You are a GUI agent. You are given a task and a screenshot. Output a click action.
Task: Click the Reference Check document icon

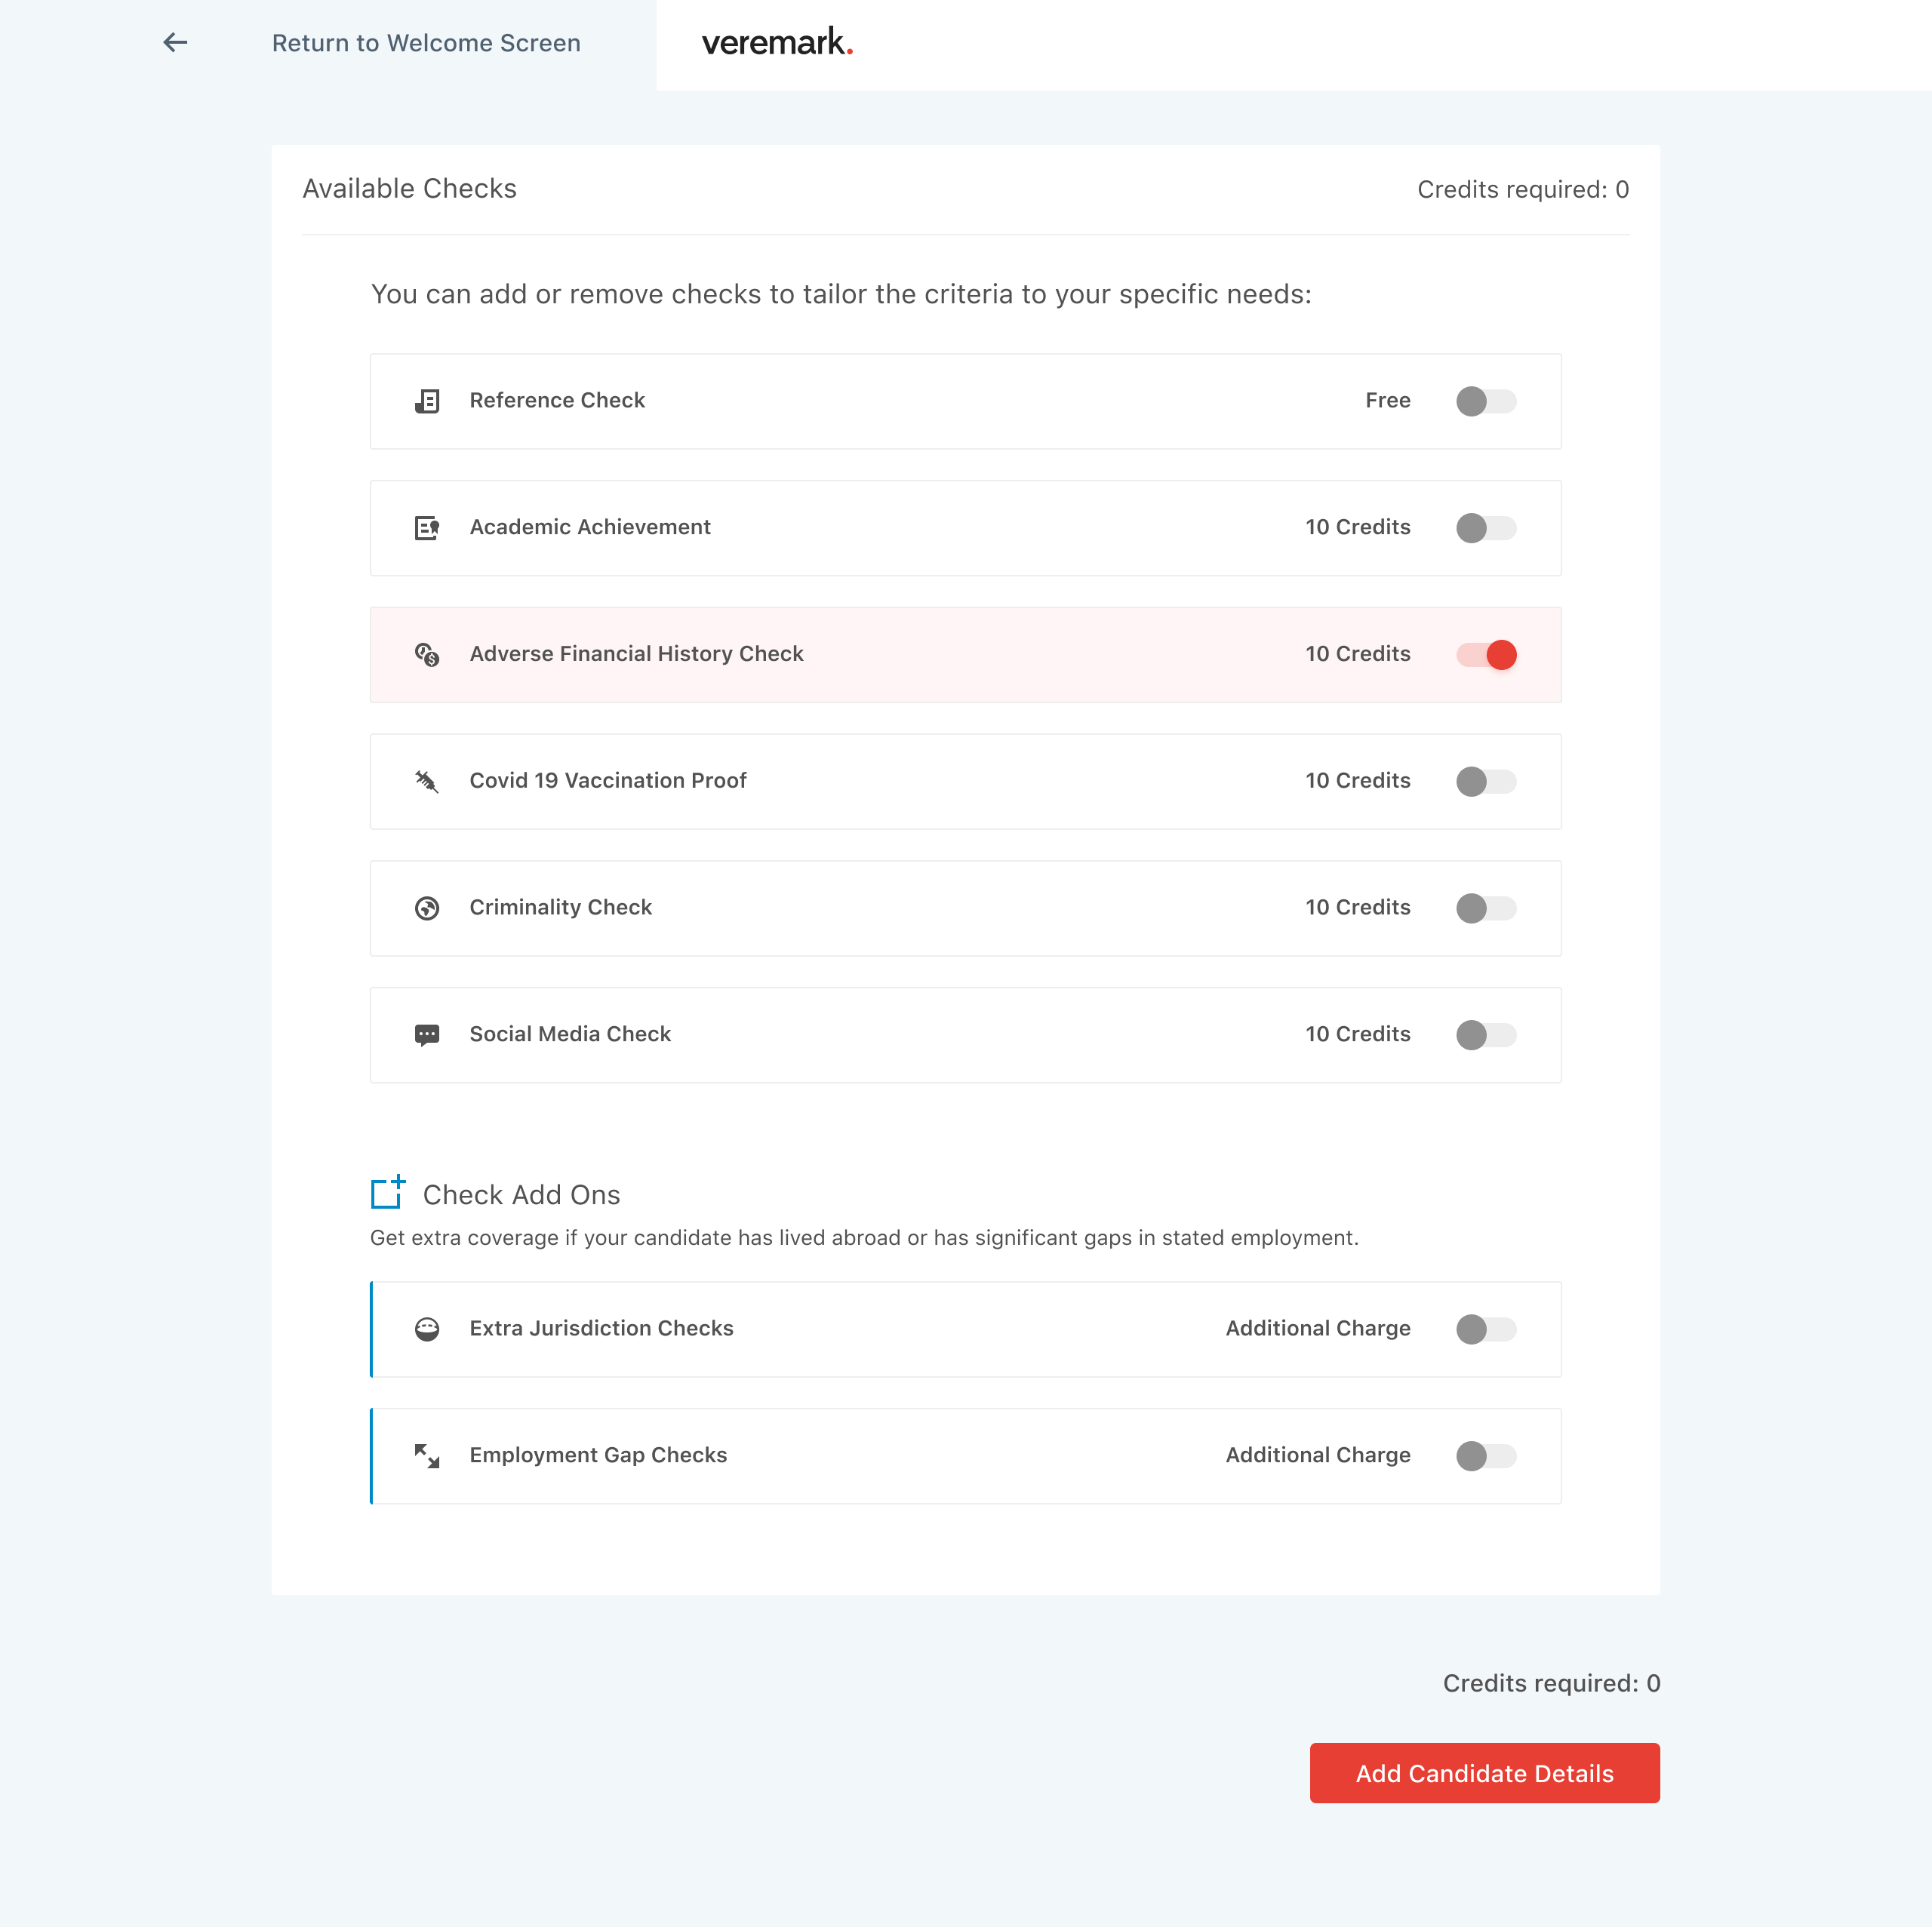(427, 401)
